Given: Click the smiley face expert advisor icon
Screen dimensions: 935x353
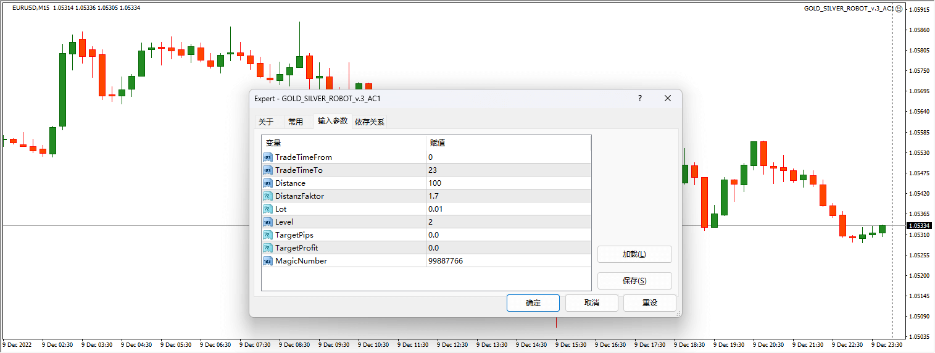Looking at the screenshot, I should pyautogui.click(x=899, y=9).
